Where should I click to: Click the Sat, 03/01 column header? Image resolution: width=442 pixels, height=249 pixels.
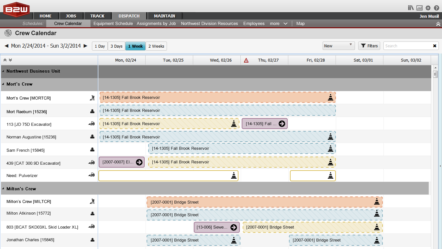coord(359,60)
